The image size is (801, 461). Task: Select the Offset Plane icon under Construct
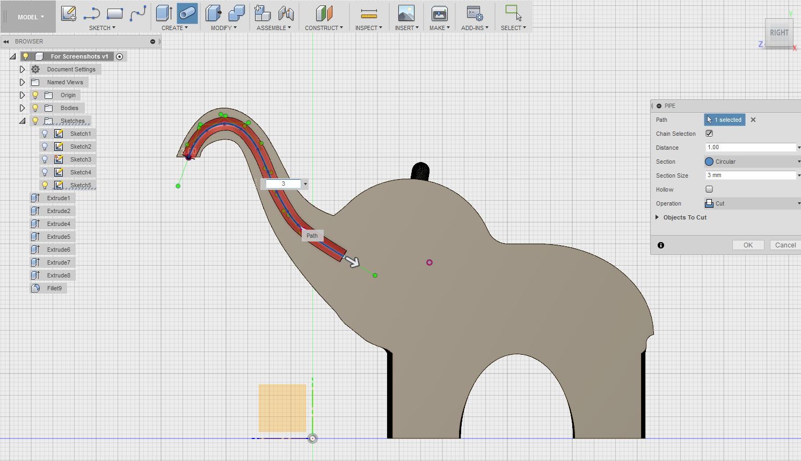[324, 13]
